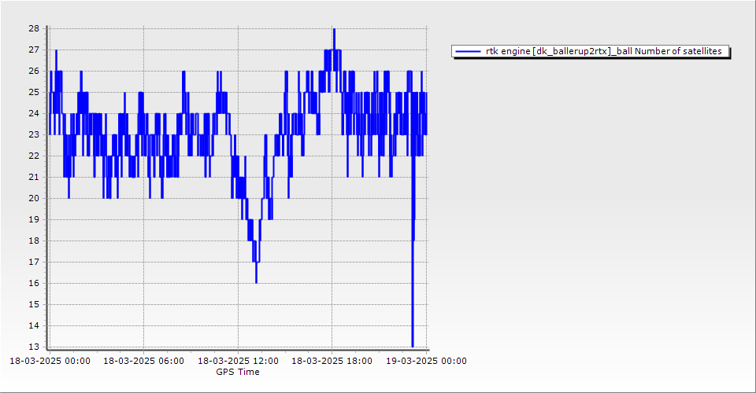Click y-axis value 24
756x393 pixels.
tap(34, 113)
